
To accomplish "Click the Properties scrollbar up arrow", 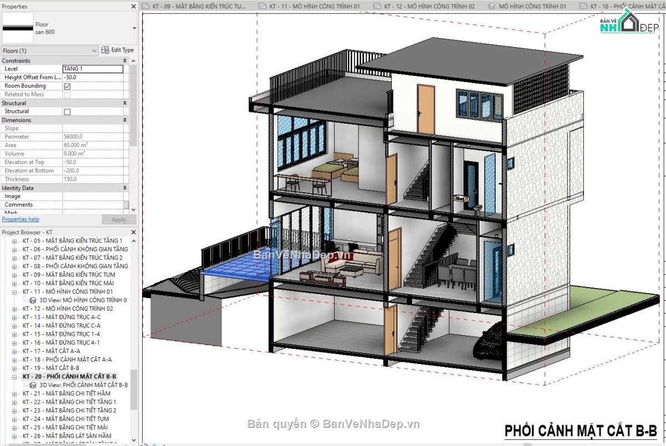I will click(134, 60).
